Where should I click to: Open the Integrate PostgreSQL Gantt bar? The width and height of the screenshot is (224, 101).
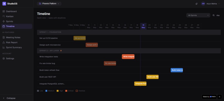pos(140,84)
